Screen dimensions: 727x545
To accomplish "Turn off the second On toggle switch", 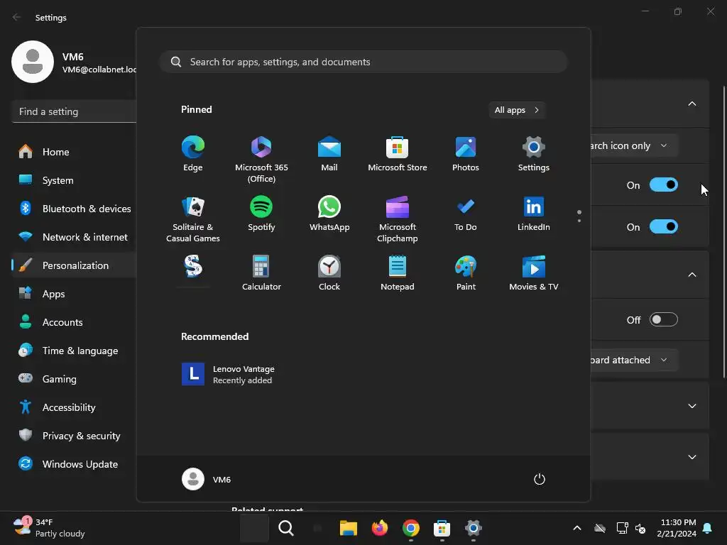I will coord(664,226).
